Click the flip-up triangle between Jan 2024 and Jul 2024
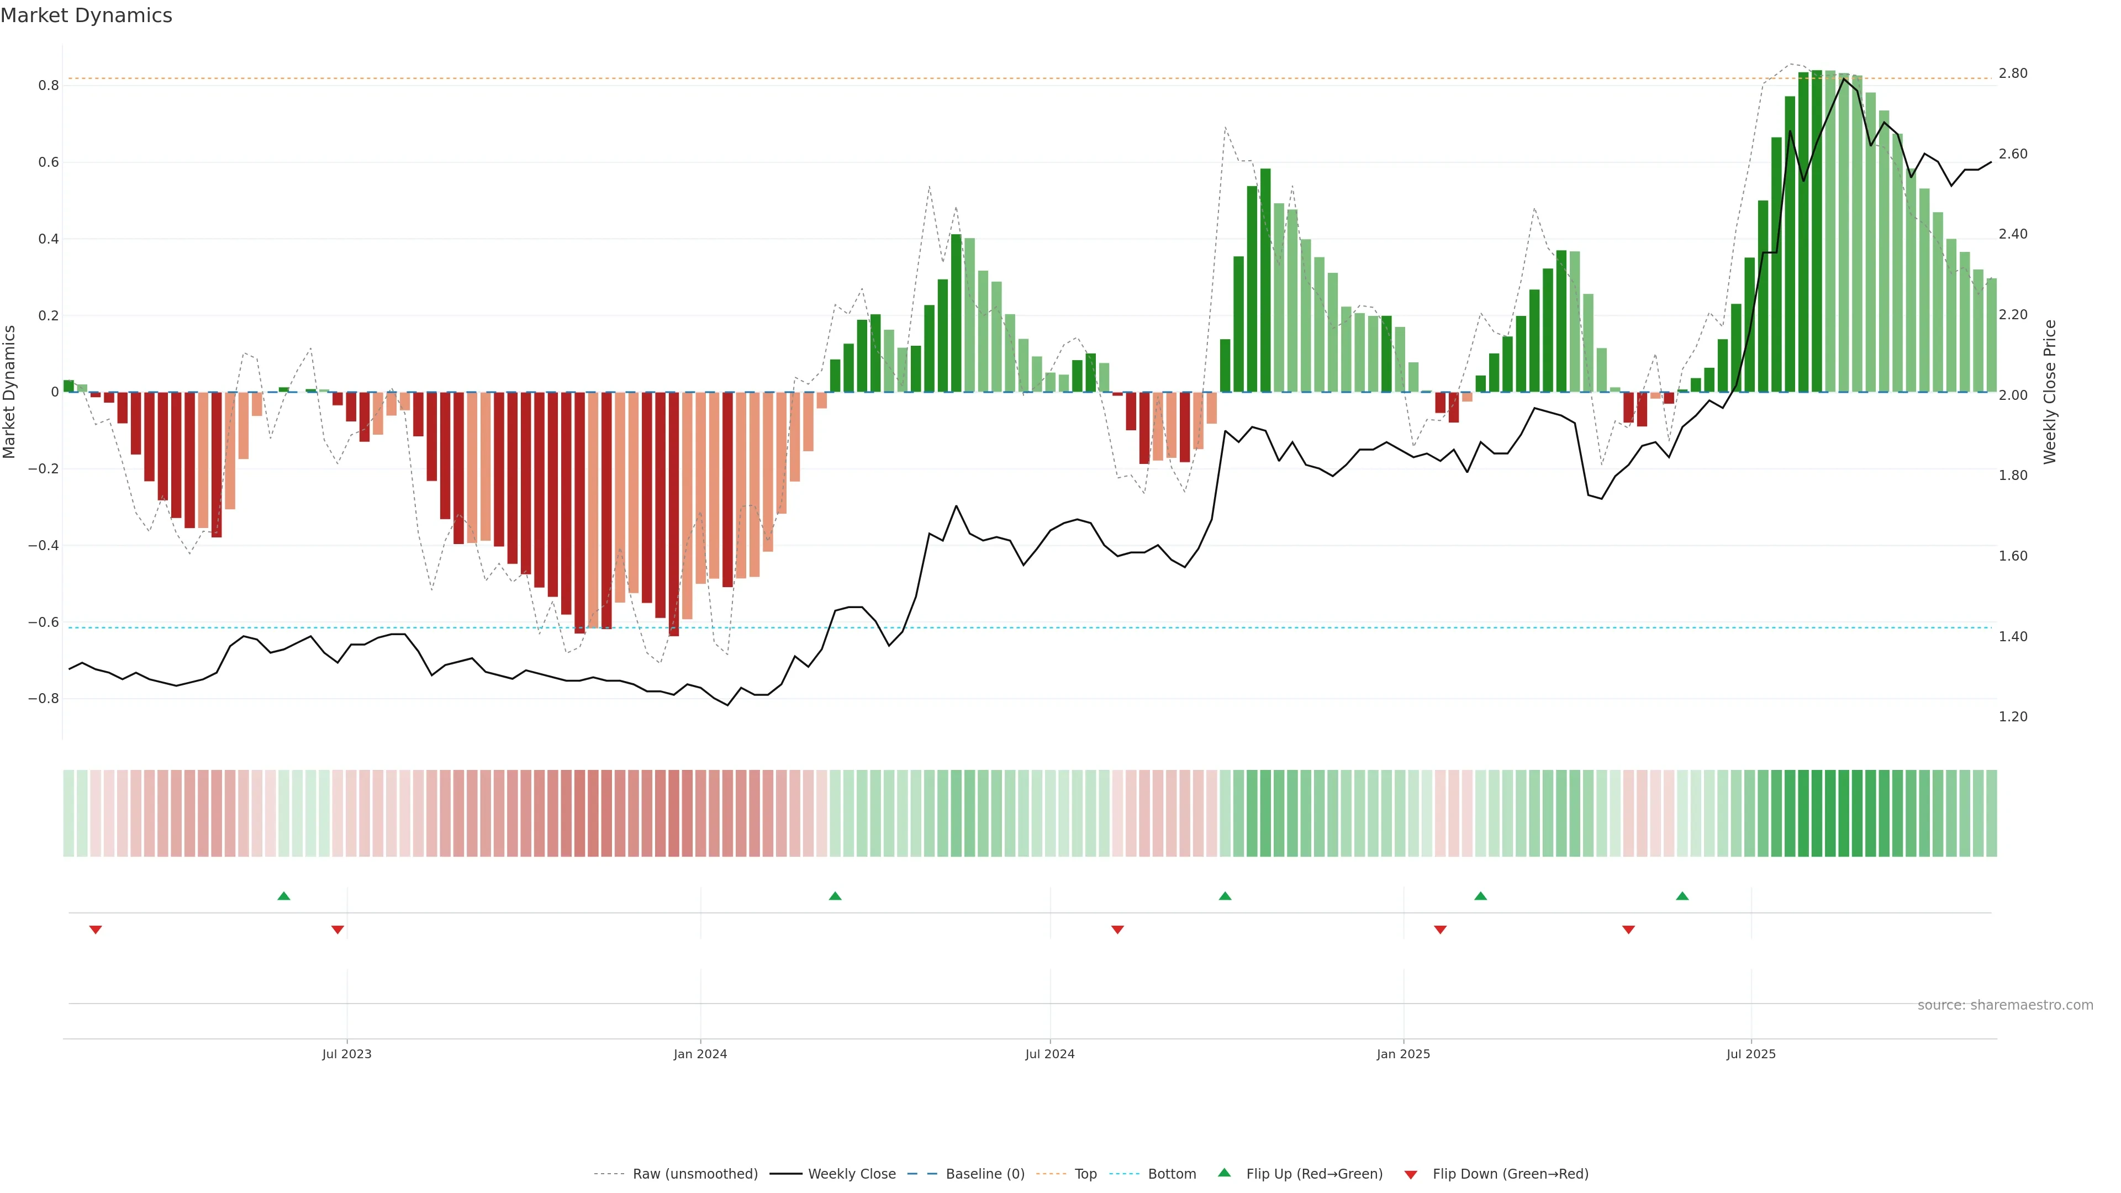The image size is (2121, 1193). (x=835, y=896)
